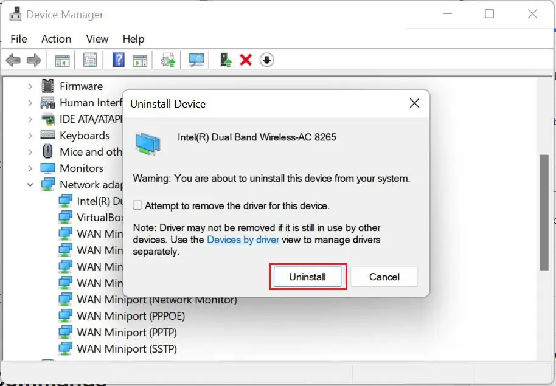Click the Forward navigation arrow
This screenshot has width=556, height=386.
(35, 60)
